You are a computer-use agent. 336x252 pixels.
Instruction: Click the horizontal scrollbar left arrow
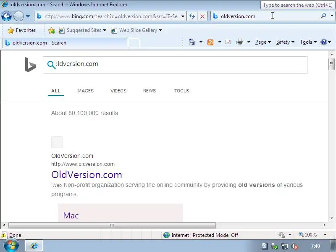4,225
